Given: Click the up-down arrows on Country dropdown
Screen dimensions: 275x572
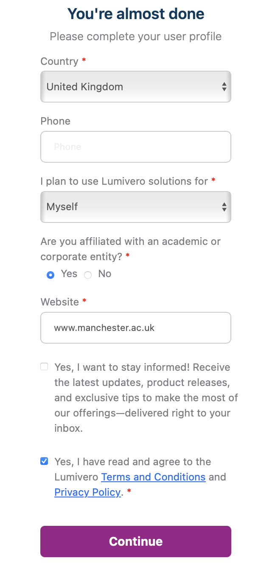Looking at the screenshot, I should coord(224,87).
